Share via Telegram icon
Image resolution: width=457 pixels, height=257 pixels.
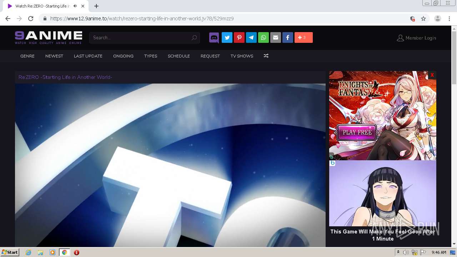[x=251, y=37]
